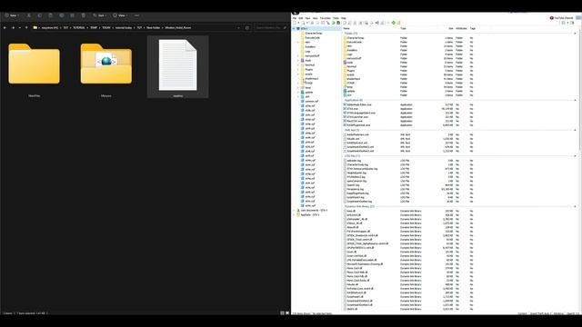Image resolution: width=582 pixels, height=327 pixels.
Task: Click the green plus icon in OpenIV toolbar
Action: tap(394, 23)
